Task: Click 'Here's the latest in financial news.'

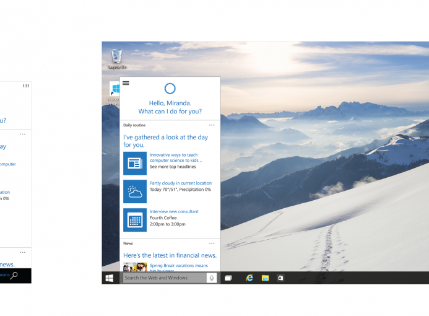Action: click(170, 255)
